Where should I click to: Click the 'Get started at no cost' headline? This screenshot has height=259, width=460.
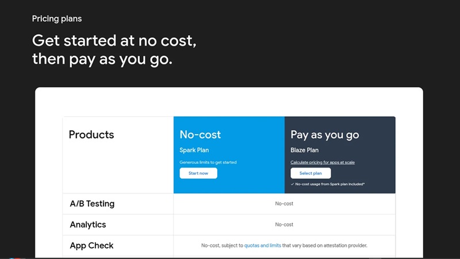(x=114, y=41)
